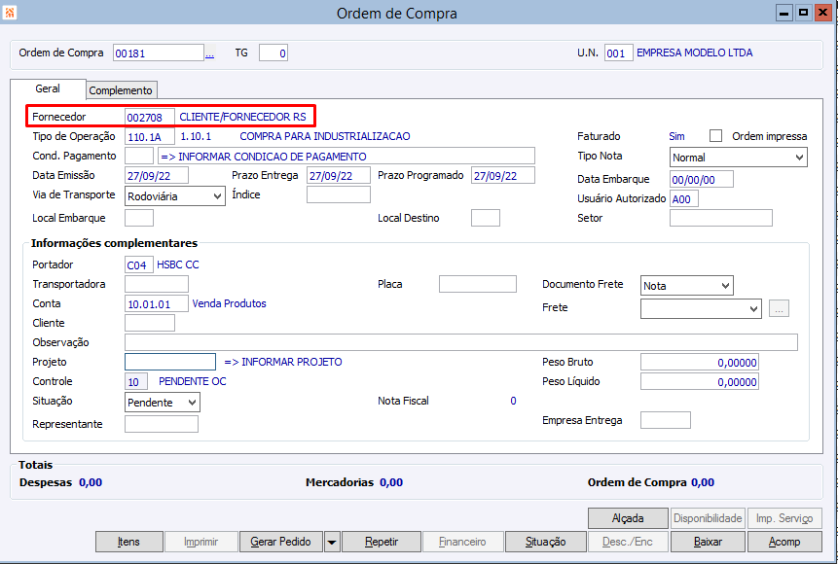
Task: Maximize the Ordem de Compra window
Action: 803,13
